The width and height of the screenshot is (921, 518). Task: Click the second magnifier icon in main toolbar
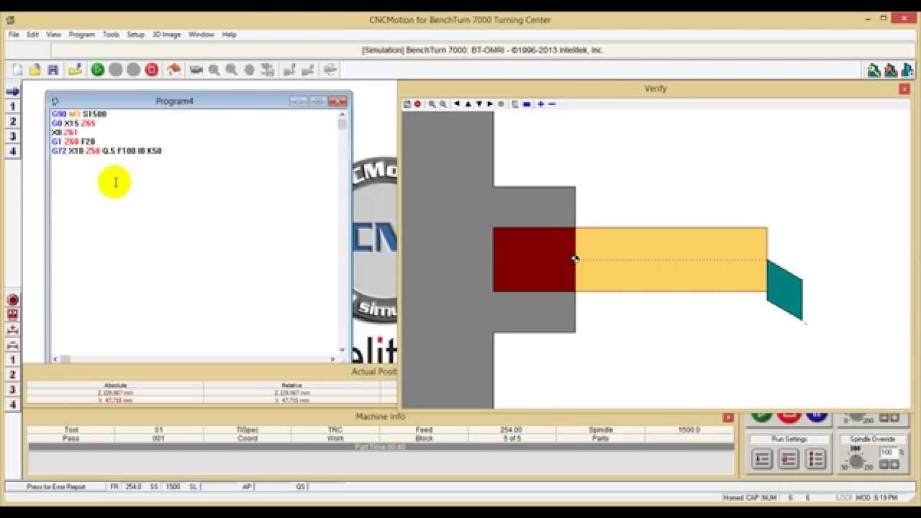click(x=231, y=70)
